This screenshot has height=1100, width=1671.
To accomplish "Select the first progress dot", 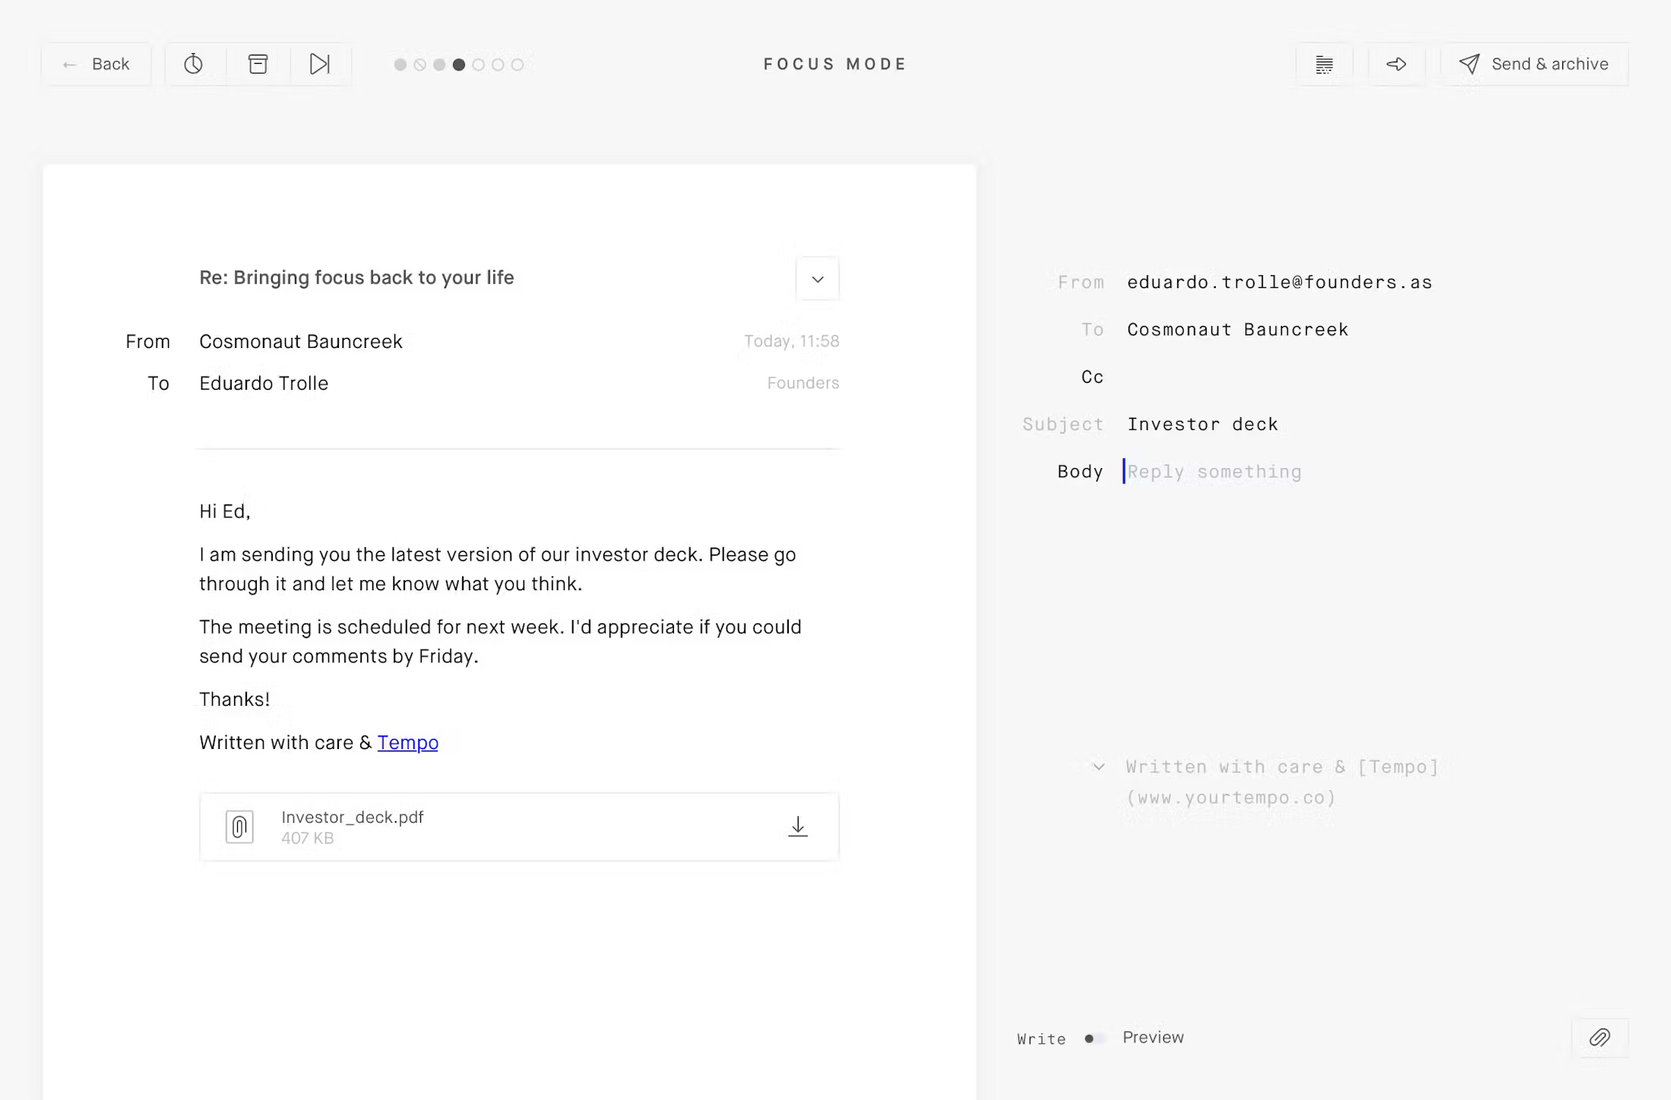I will coord(400,65).
